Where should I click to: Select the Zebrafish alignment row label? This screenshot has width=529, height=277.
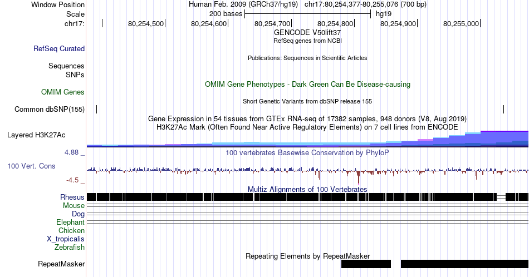coord(70,248)
